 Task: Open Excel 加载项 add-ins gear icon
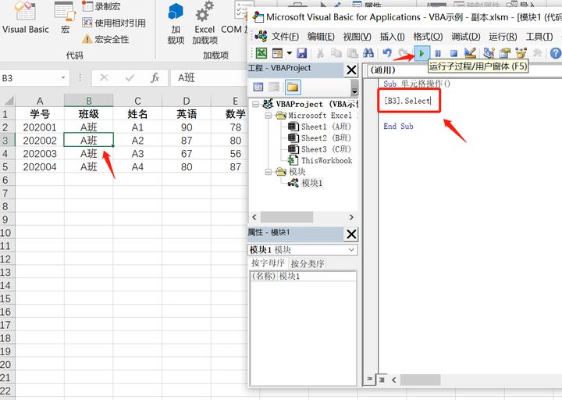(x=205, y=23)
